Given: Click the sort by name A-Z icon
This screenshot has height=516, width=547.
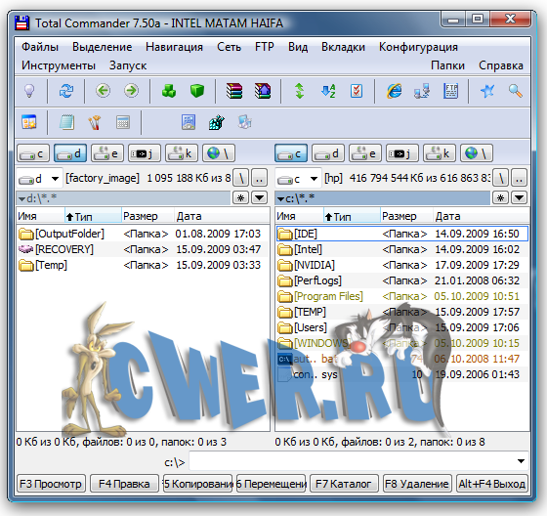Looking at the screenshot, I should 328,91.
